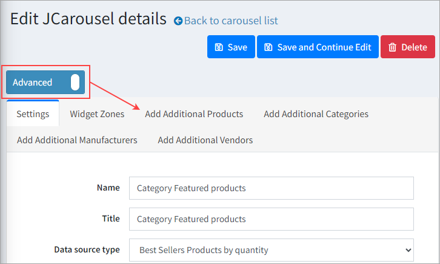Click the back arrow circle icon
Screen dimensions: 440x264
tap(178, 21)
